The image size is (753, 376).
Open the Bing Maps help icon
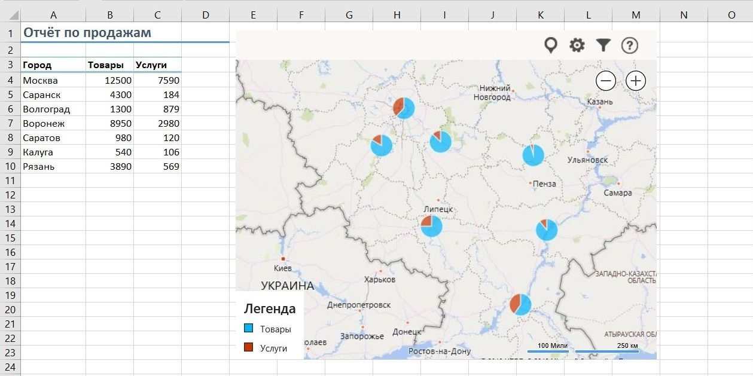click(x=629, y=45)
